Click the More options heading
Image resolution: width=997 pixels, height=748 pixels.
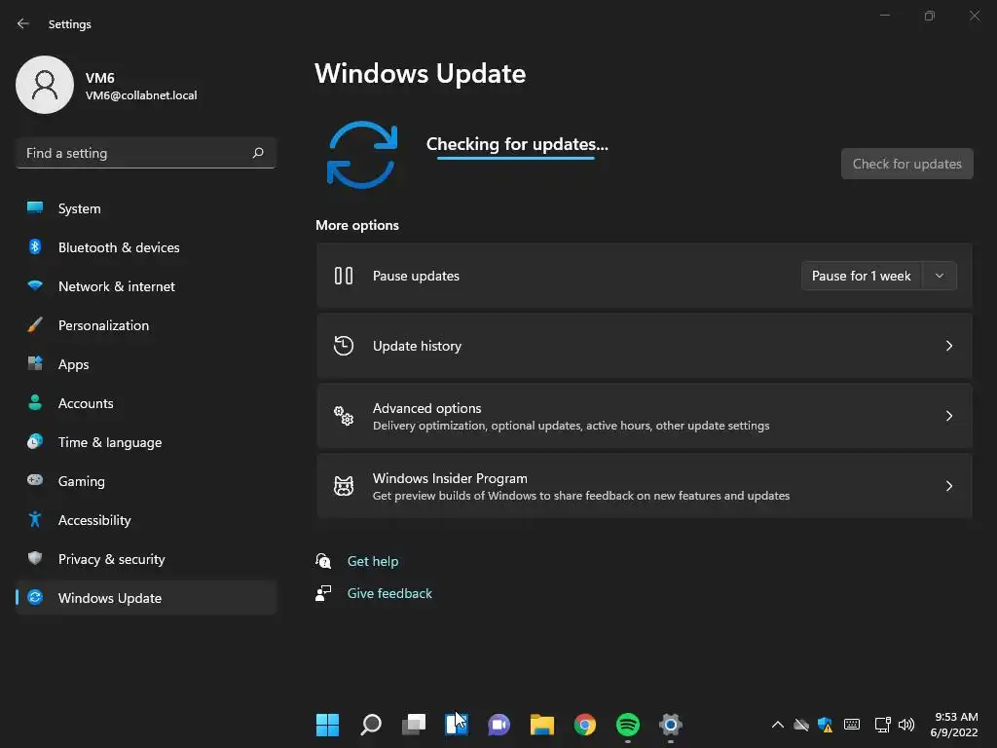point(357,225)
